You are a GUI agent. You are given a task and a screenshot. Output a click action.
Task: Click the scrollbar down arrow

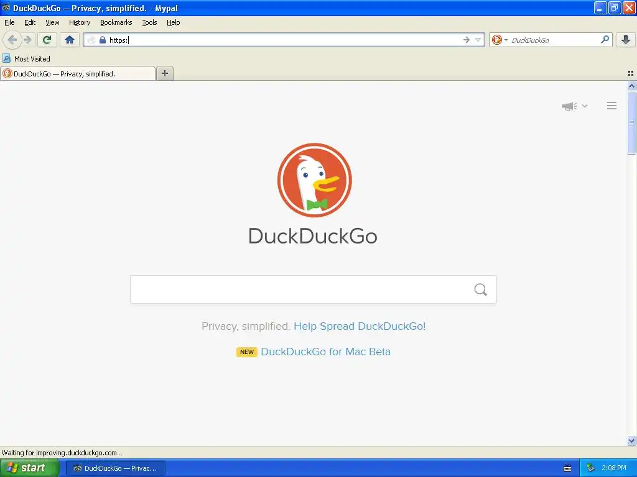(x=631, y=441)
